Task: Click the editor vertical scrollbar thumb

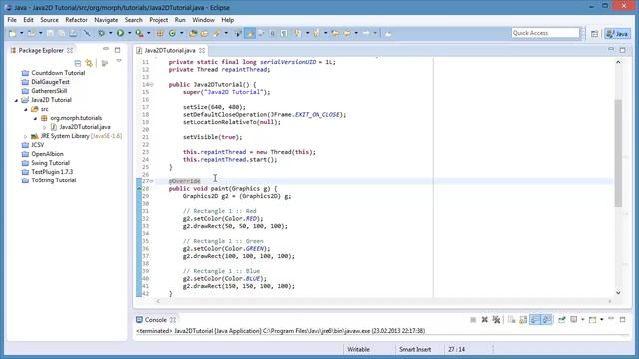Action: (x=618, y=153)
